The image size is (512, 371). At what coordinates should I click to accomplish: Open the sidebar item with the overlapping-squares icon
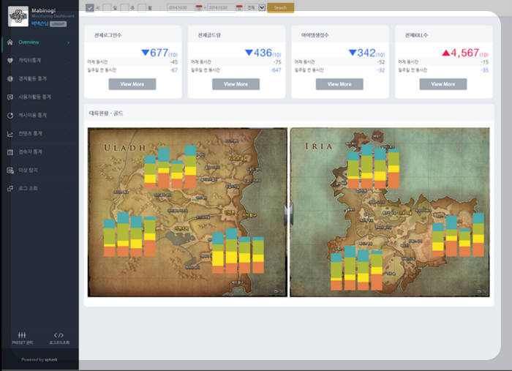click(x=39, y=189)
